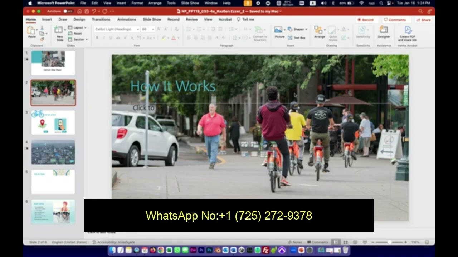Switch to the Animations ribbon tab
The image size is (458, 257).
[x=127, y=20]
